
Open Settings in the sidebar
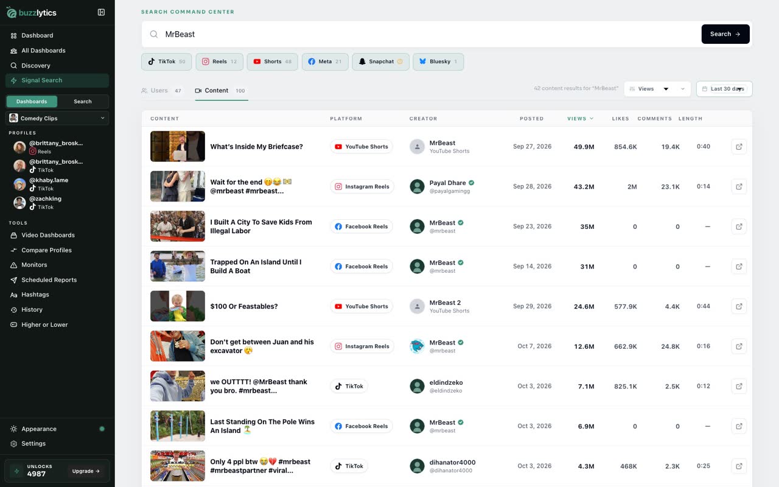pos(57,444)
